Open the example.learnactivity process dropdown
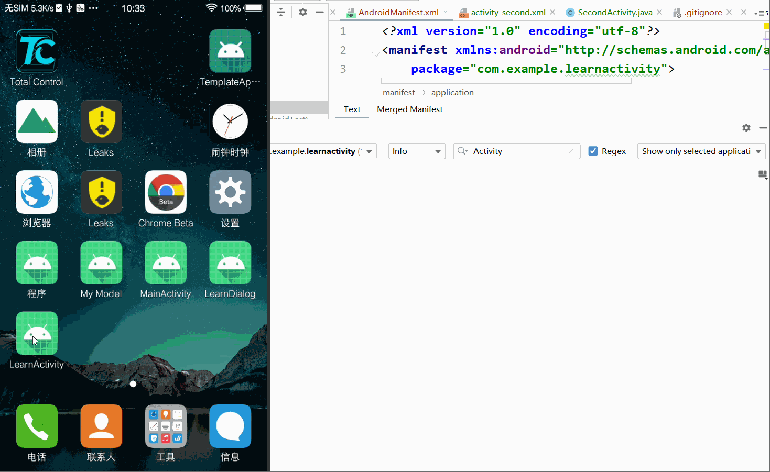Screen dimensions: 770x472 [322, 151]
